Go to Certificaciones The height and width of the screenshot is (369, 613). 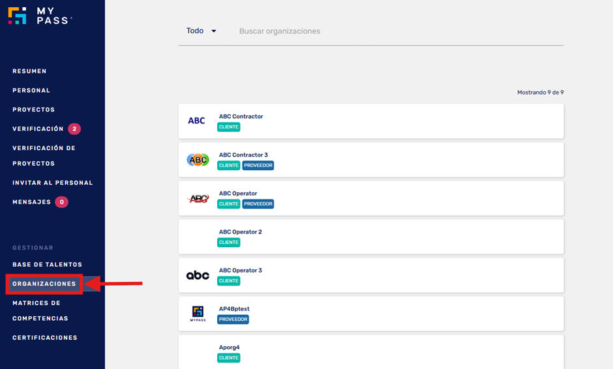[x=45, y=338]
